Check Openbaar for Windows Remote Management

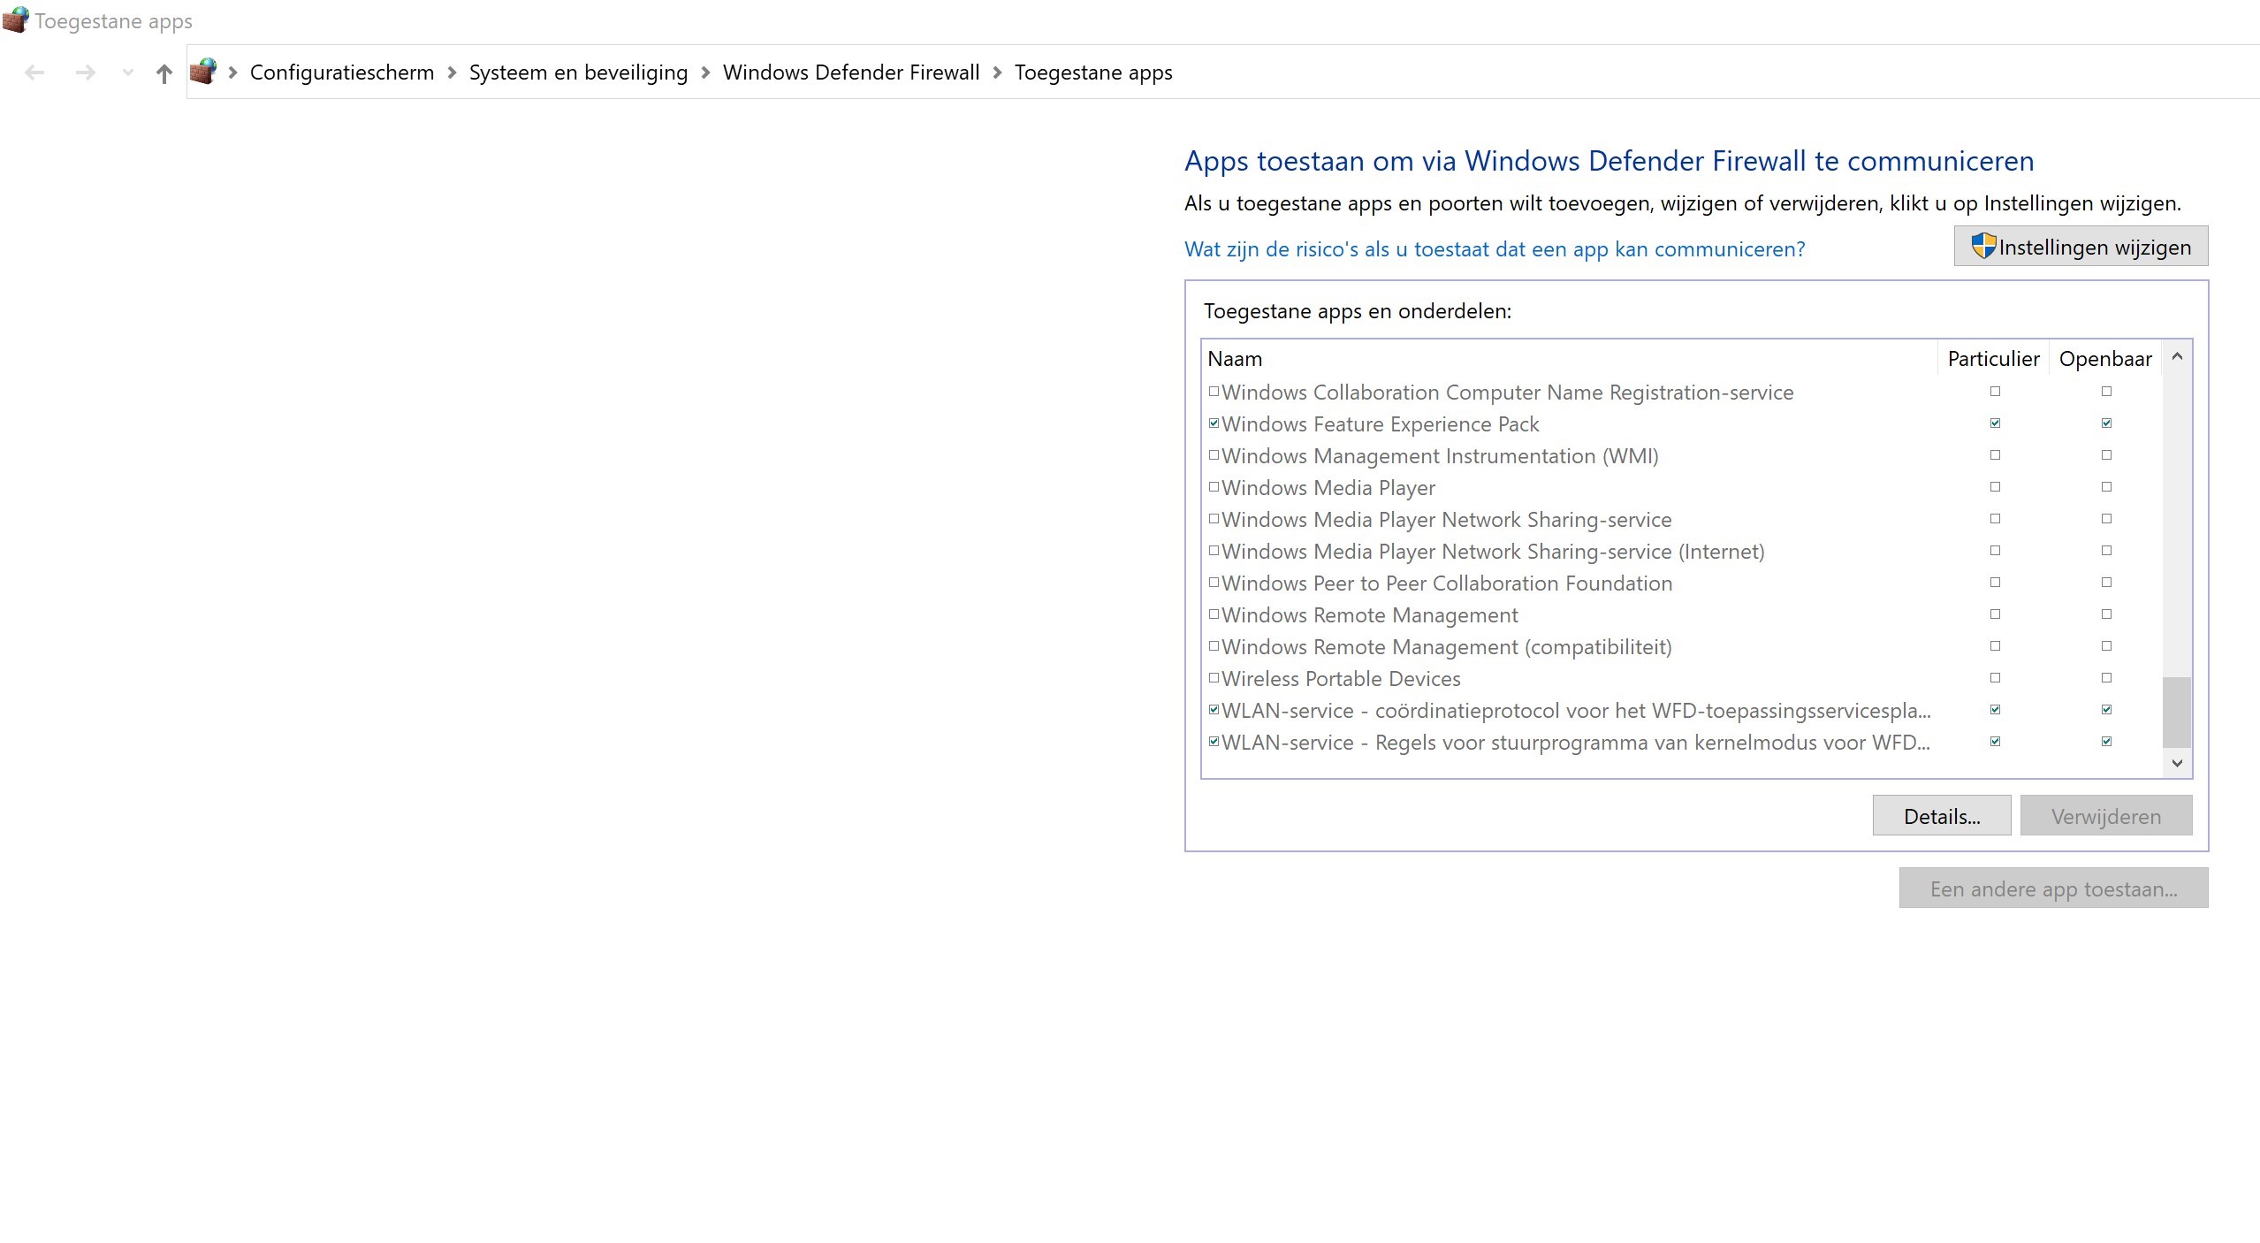2106,614
